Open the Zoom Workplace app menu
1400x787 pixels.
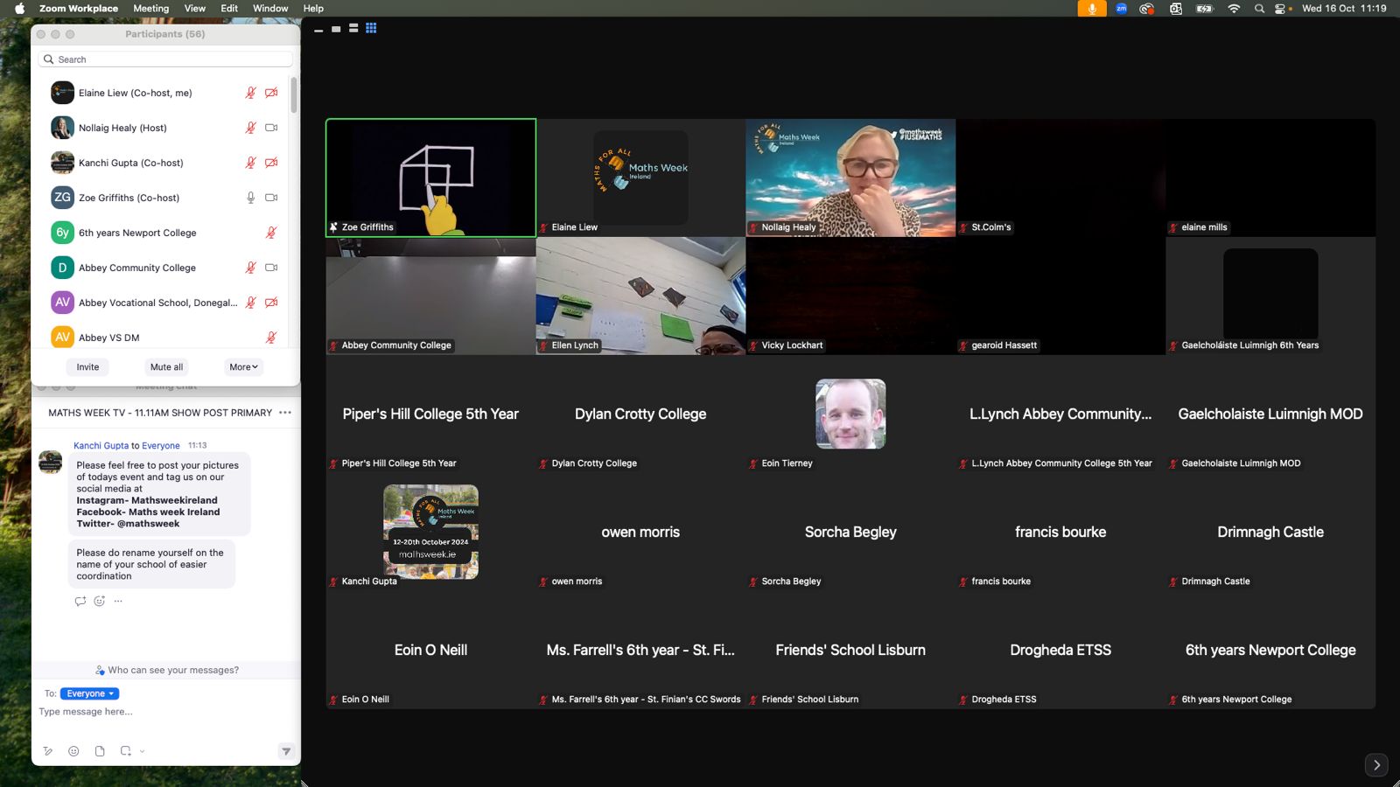tap(79, 9)
